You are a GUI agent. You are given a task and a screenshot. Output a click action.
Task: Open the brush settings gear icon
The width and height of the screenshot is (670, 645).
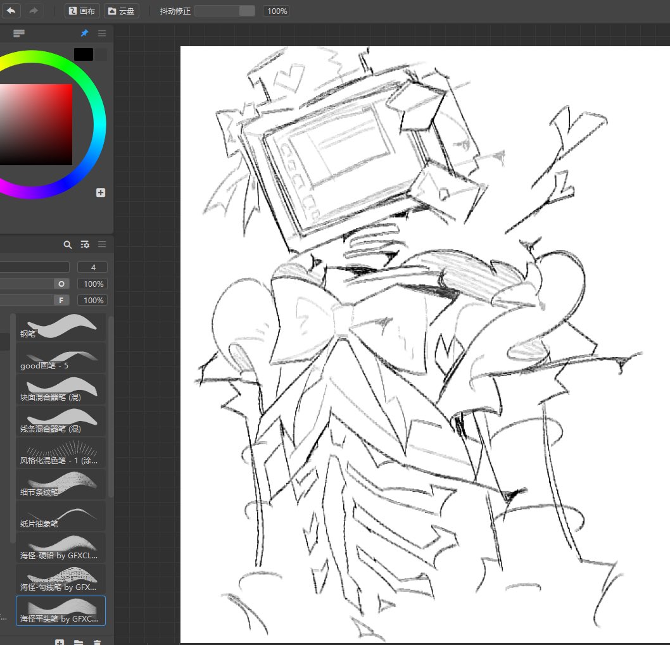click(85, 244)
